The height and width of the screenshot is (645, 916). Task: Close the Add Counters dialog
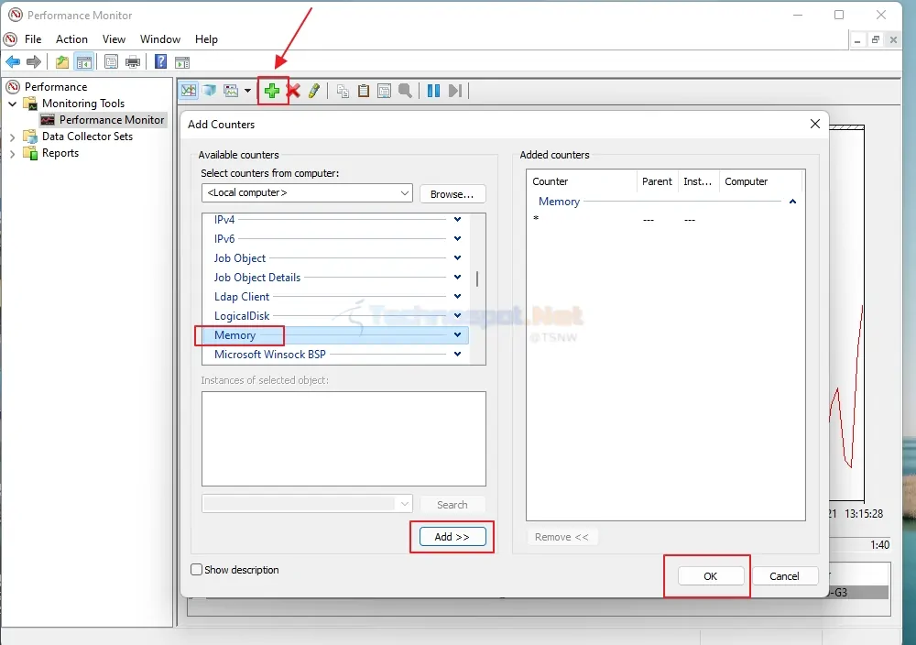[815, 124]
